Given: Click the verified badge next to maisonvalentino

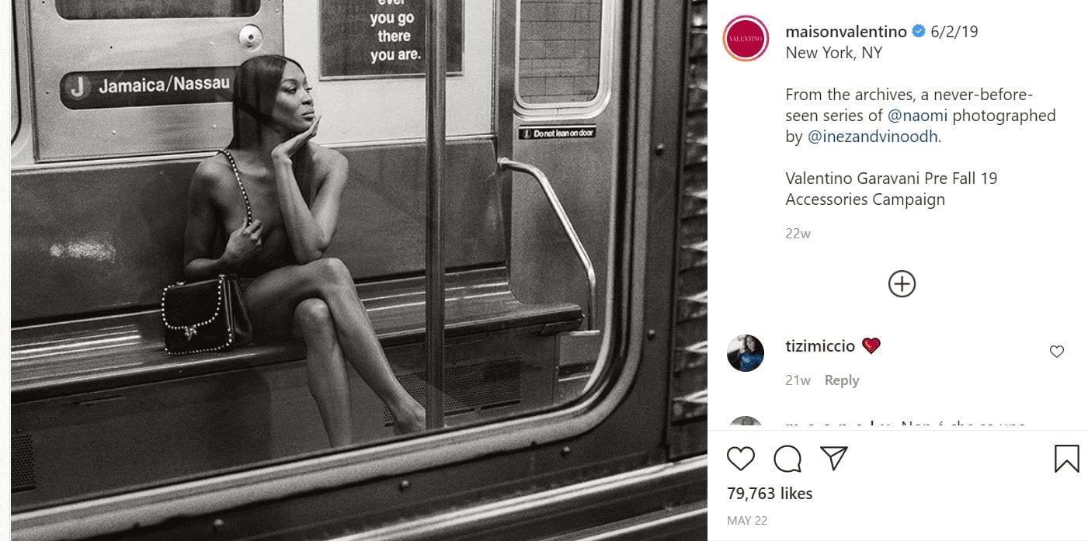Looking at the screenshot, I should click(x=918, y=32).
